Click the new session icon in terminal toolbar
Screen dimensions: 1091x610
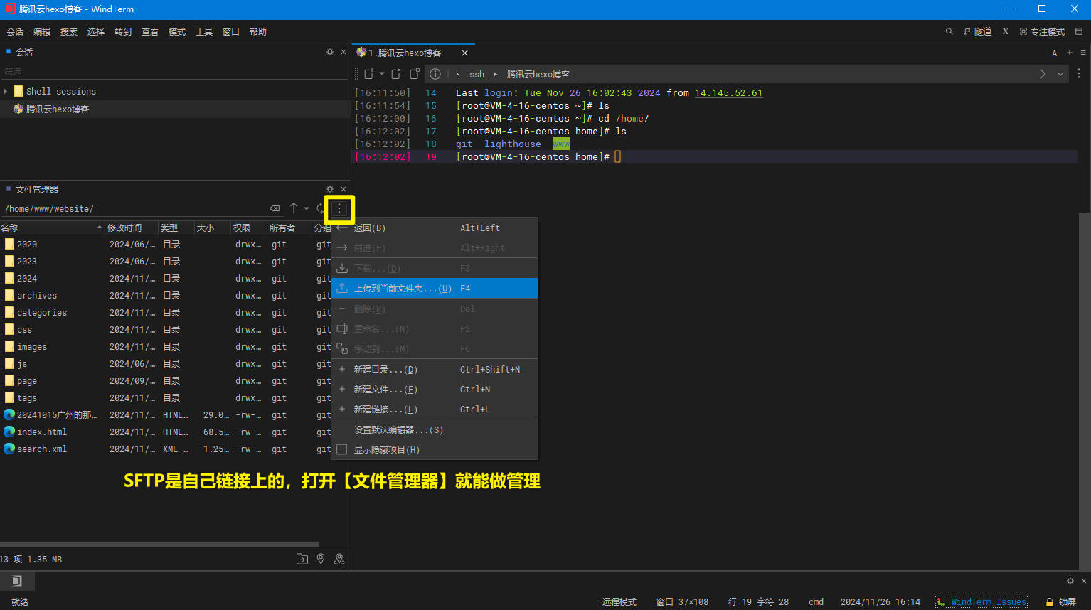click(369, 74)
